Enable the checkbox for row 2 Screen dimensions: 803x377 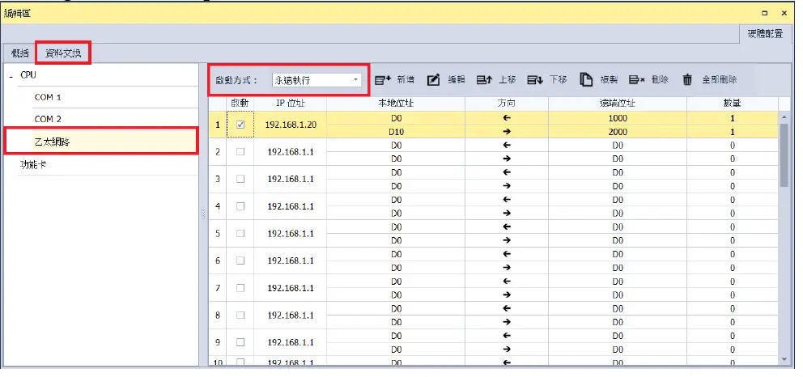(240, 152)
